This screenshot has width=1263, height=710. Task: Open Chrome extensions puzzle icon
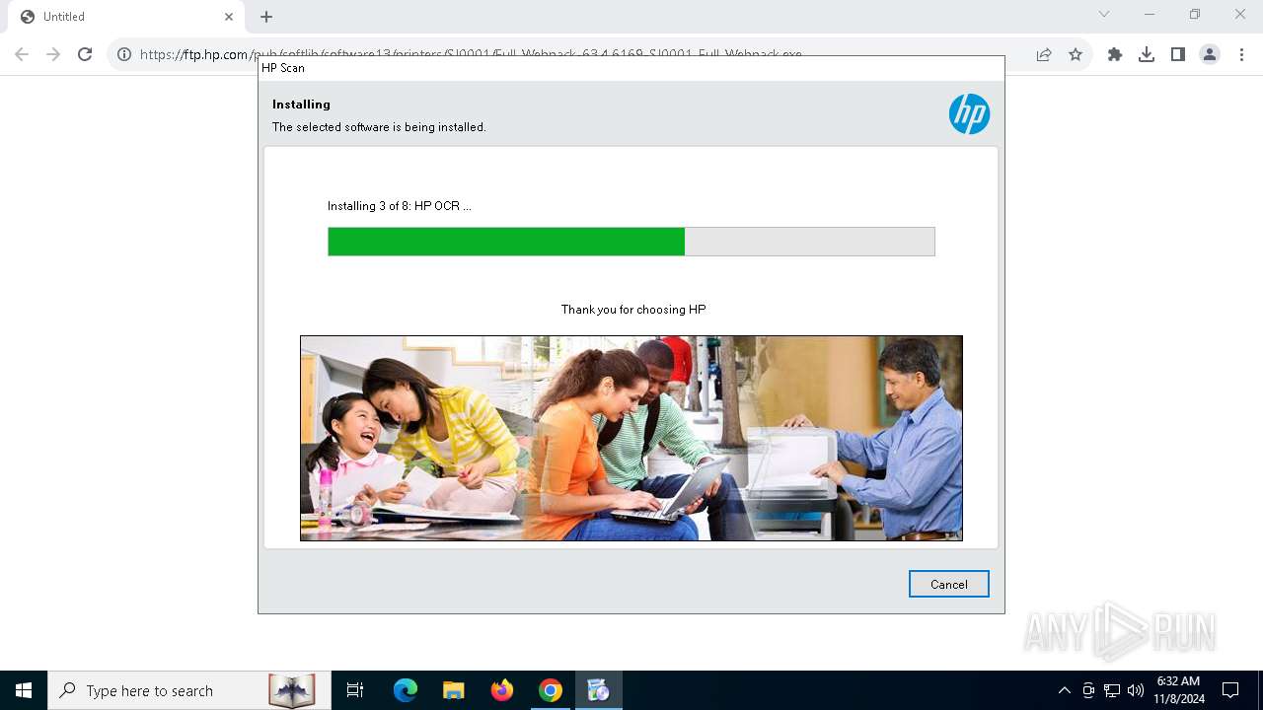[x=1115, y=54]
